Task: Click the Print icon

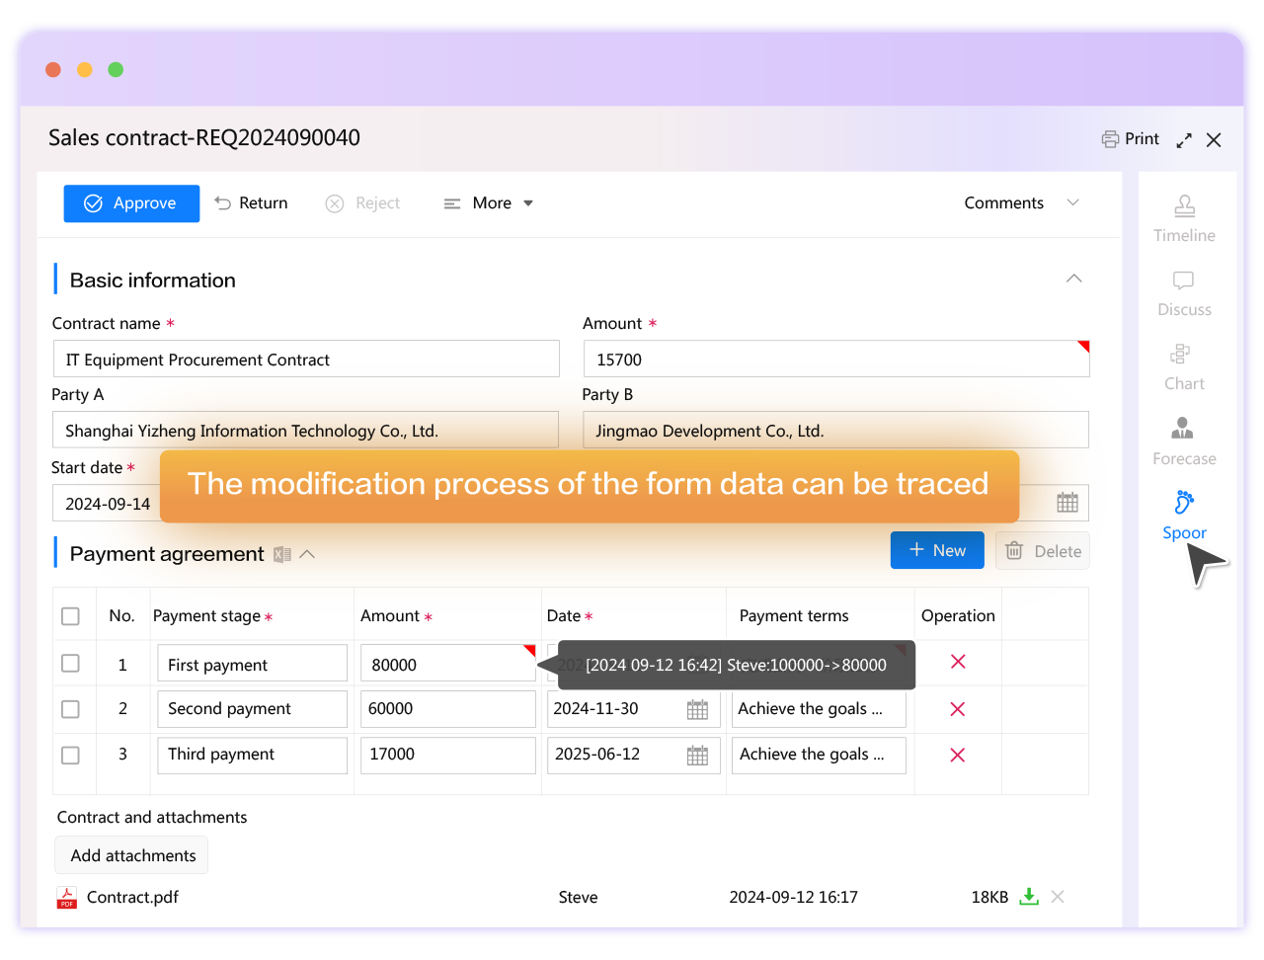Action: tap(1108, 139)
